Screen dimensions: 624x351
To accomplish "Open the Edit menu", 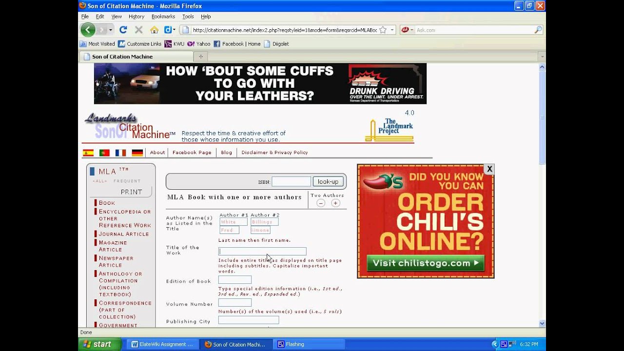I will 100,17.
